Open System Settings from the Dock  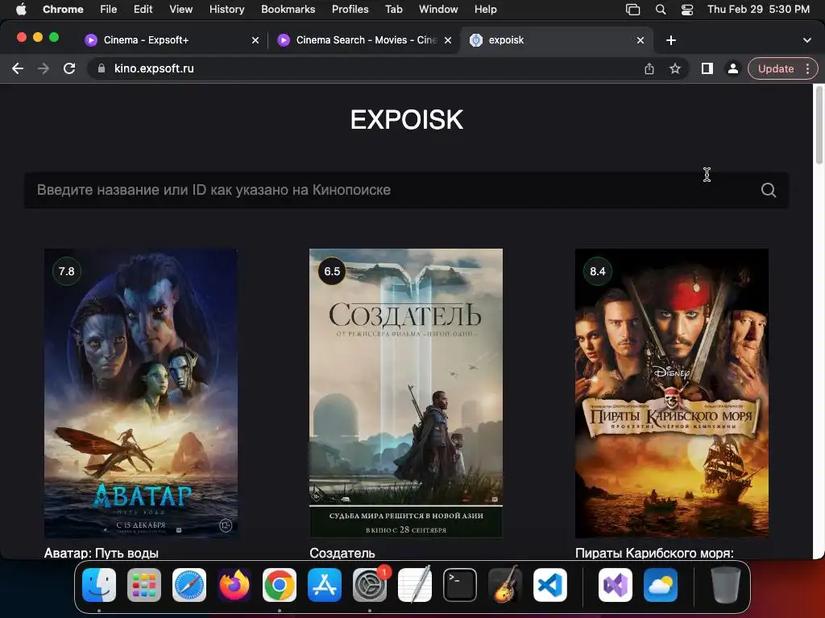point(370,585)
